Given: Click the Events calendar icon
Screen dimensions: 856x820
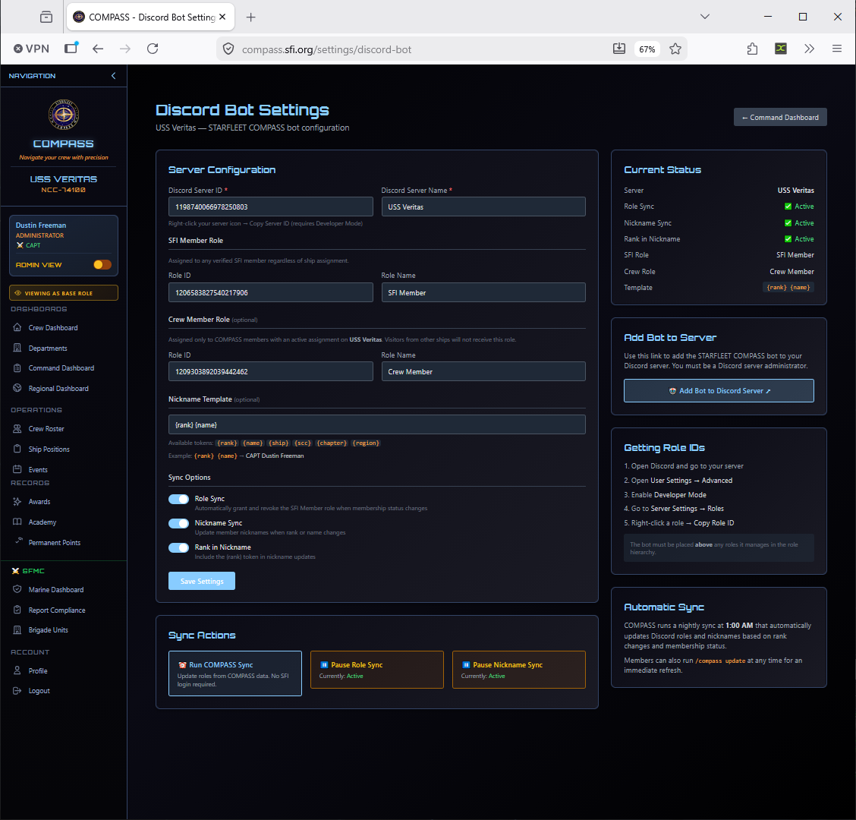Looking at the screenshot, I should coord(17,469).
